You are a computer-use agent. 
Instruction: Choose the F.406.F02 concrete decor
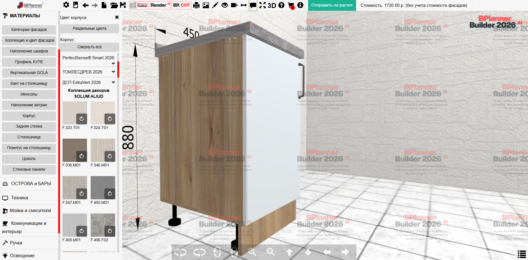(x=103, y=225)
